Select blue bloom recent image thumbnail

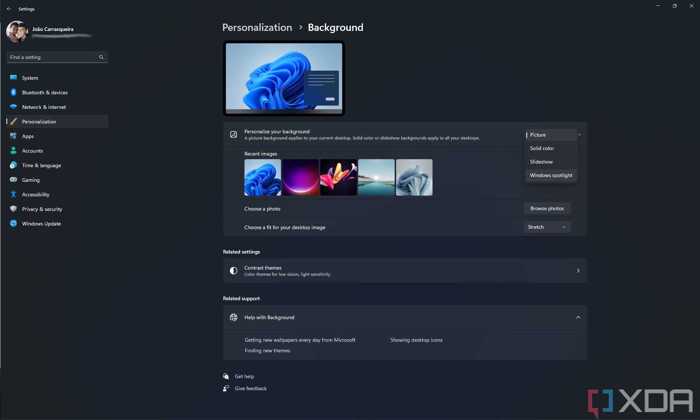click(x=263, y=177)
